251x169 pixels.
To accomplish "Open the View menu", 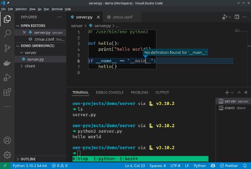I will (x=32, y=9).
